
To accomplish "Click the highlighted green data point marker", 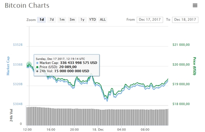I will [x=29, y=64].
